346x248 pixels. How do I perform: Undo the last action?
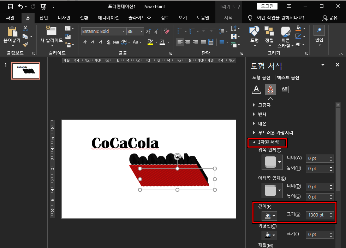click(20, 7)
